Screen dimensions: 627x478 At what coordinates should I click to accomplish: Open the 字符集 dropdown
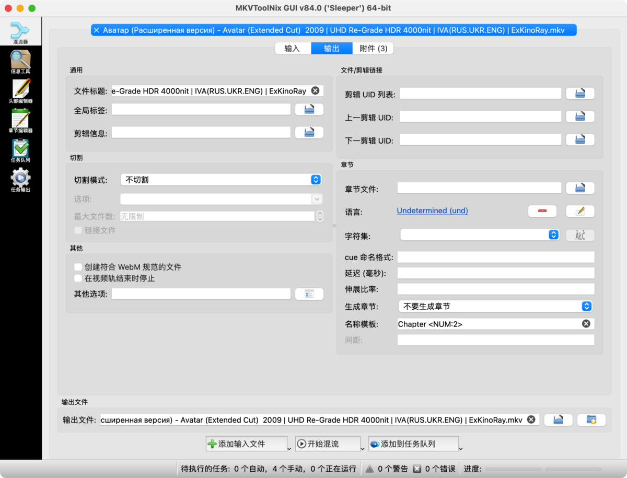coord(480,235)
